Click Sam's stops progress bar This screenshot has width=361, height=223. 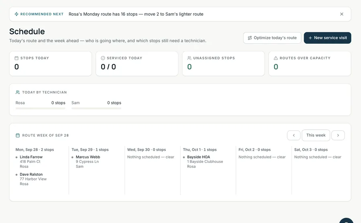pyautogui.click(x=96, y=108)
